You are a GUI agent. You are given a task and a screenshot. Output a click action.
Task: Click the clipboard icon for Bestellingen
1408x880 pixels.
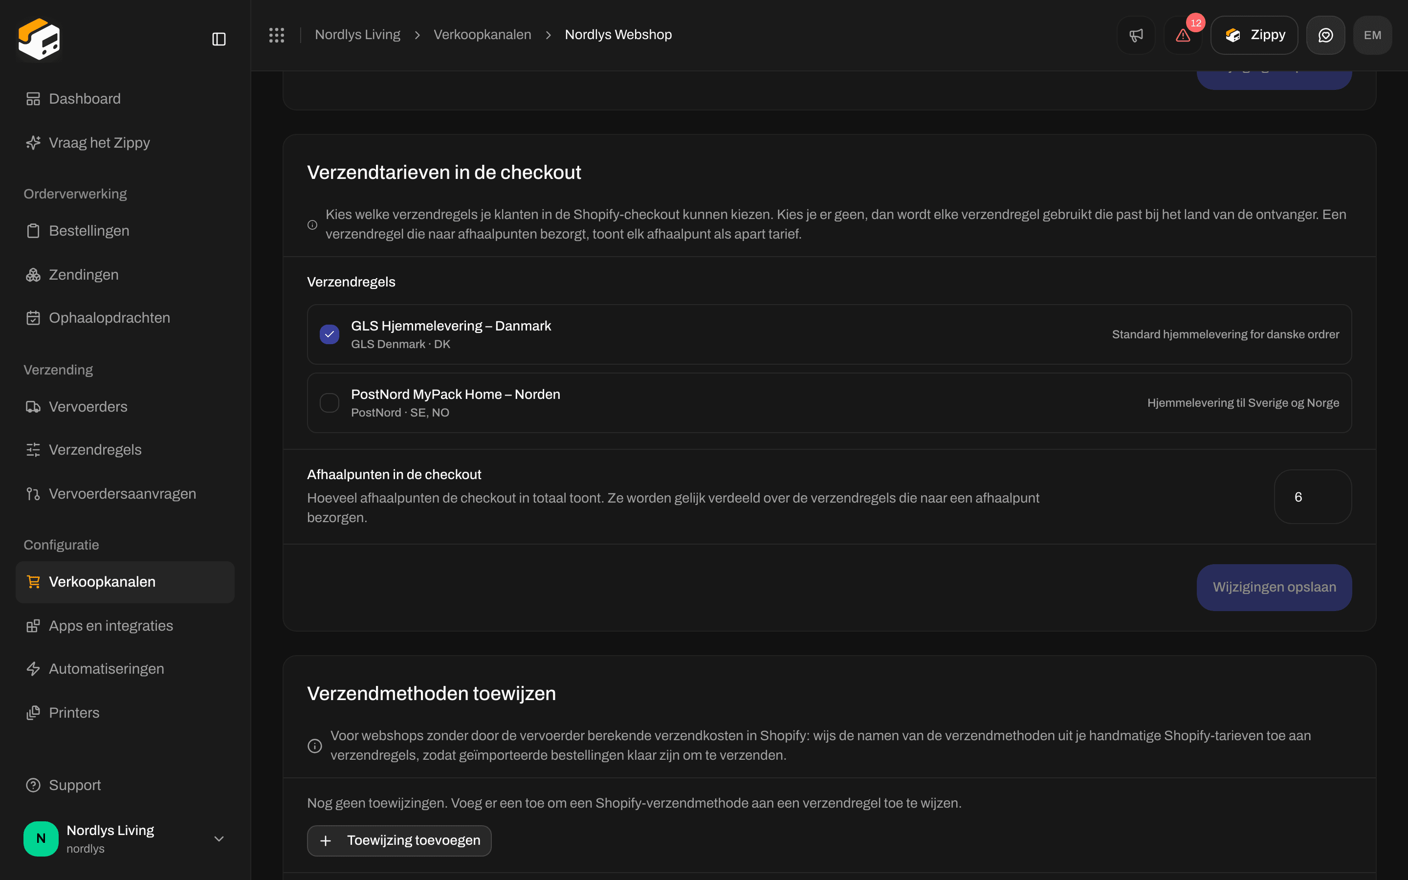33,231
